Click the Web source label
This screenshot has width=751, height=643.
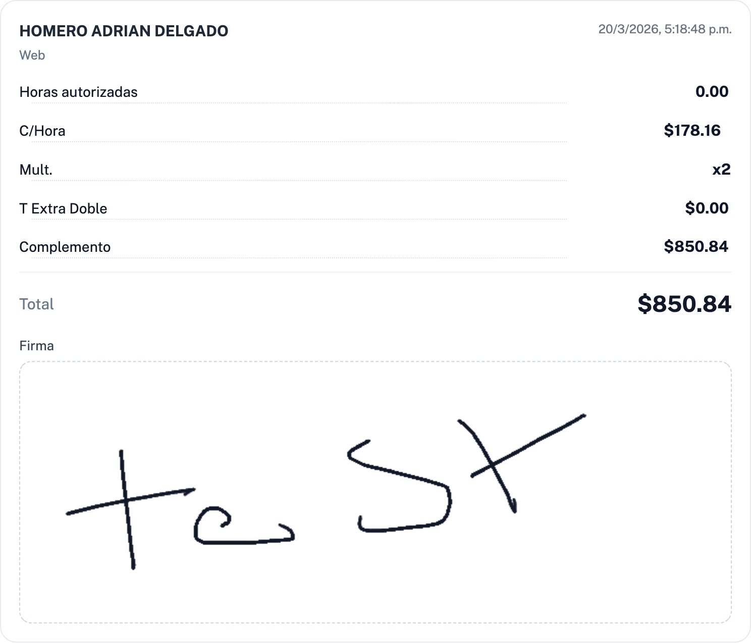32,55
